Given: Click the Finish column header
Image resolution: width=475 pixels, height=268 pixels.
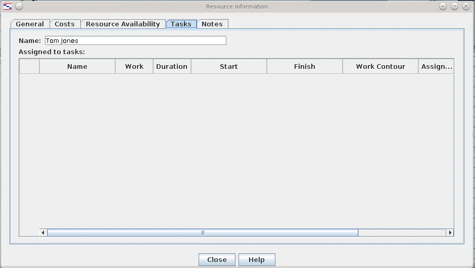Looking at the screenshot, I should [x=304, y=66].
